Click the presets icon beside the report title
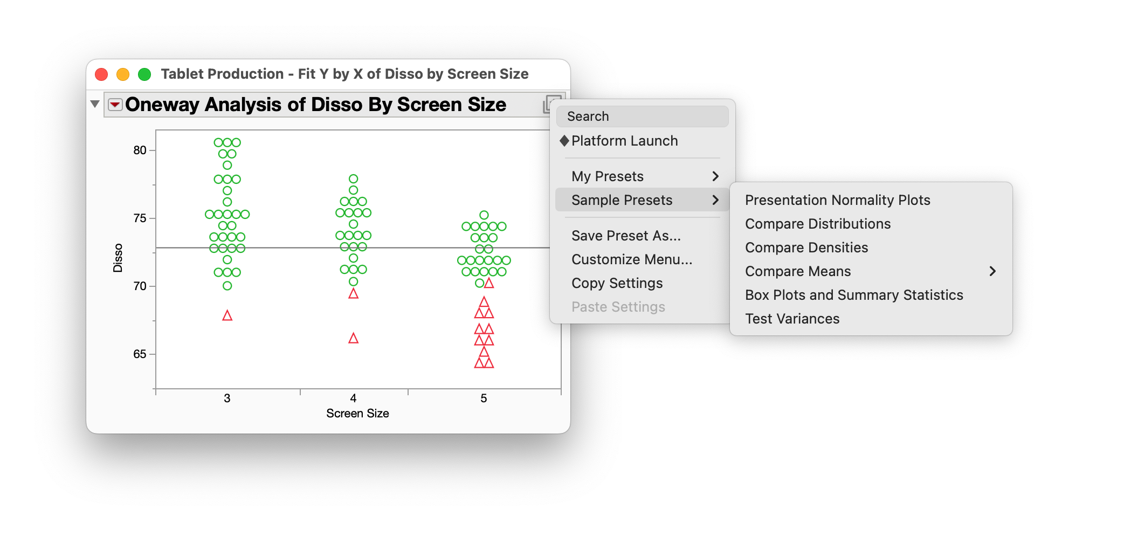 tap(551, 104)
